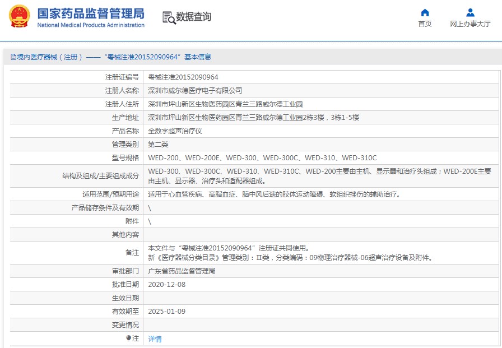
Task: Go to 首页 home icon
Action: tap(425, 12)
